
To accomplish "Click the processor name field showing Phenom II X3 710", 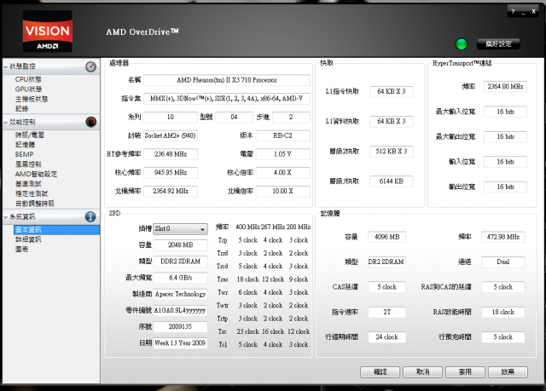I will tap(227, 80).
